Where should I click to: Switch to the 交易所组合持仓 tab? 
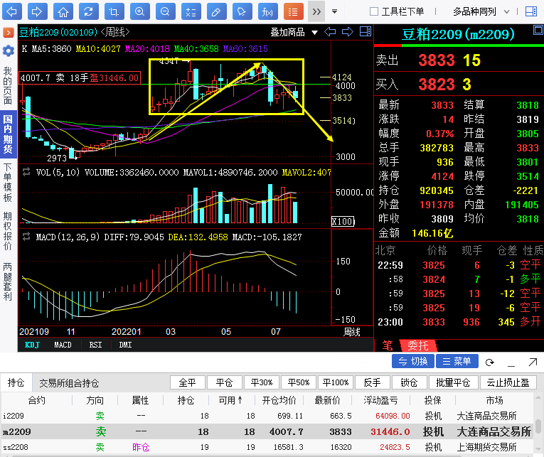(x=69, y=383)
